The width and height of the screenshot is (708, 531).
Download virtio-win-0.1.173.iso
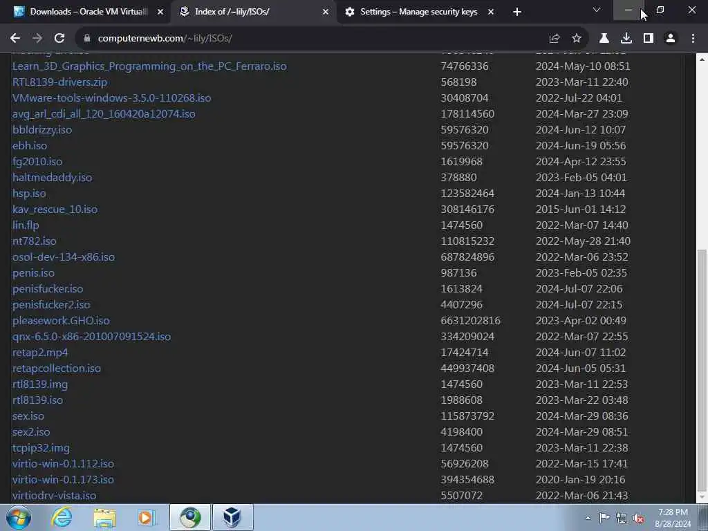point(63,480)
